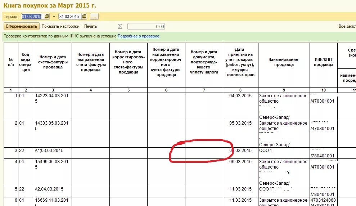Click date 05.03.2015 in column 8
The height and width of the screenshot is (206, 356).
240,123
